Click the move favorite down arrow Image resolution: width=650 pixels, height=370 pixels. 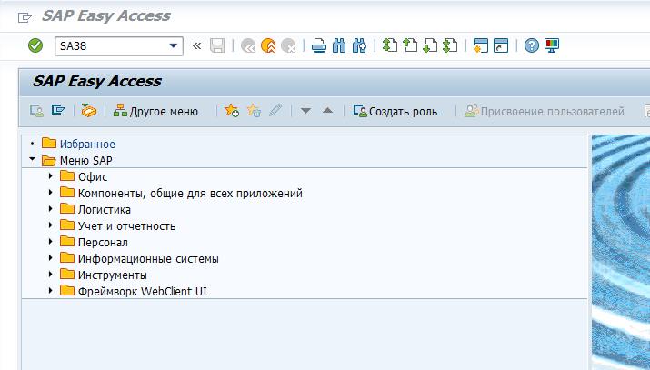pyautogui.click(x=306, y=111)
